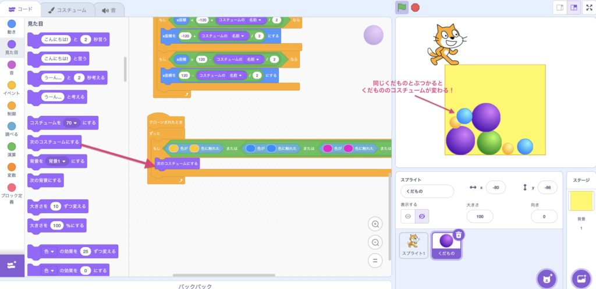Screen dimensions: 596x289
Task: Edit the sprite y value -86
Action: 547,188
